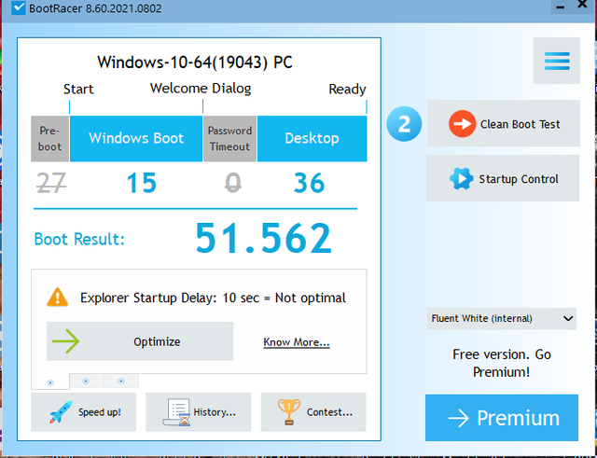
Task: Click the Password Timeout phase block
Action: pos(229,139)
